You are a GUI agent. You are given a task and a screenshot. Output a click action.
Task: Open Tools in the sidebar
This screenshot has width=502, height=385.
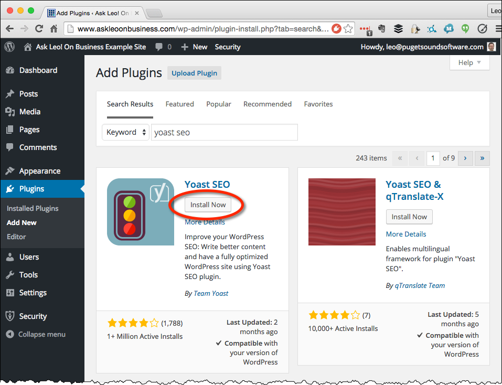point(28,275)
